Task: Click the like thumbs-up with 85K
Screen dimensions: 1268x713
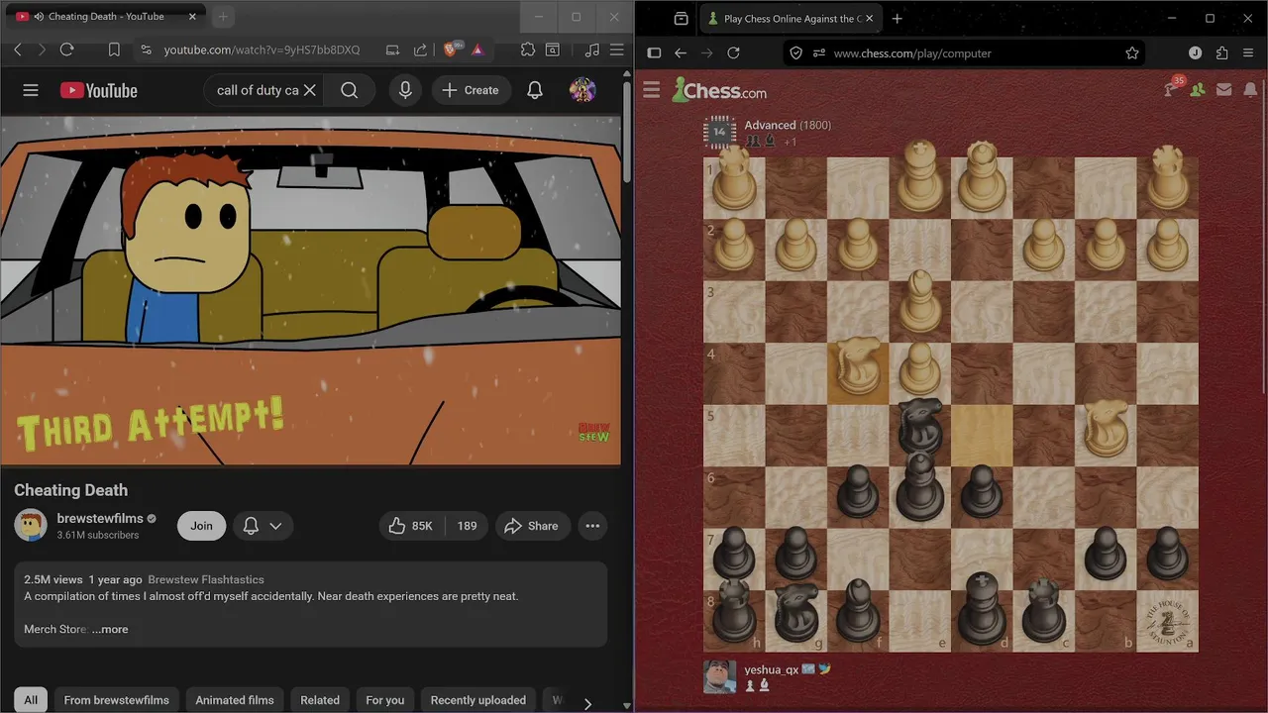Action: (x=412, y=526)
